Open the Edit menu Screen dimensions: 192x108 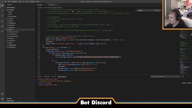pos(9,1)
